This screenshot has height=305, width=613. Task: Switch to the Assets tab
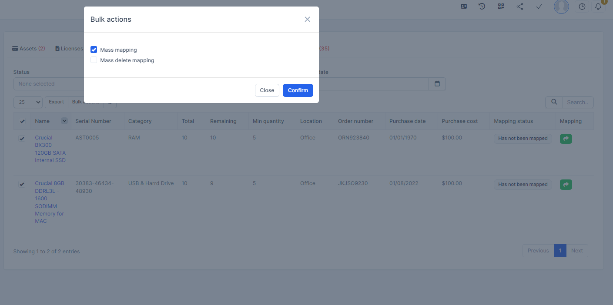pos(29,49)
